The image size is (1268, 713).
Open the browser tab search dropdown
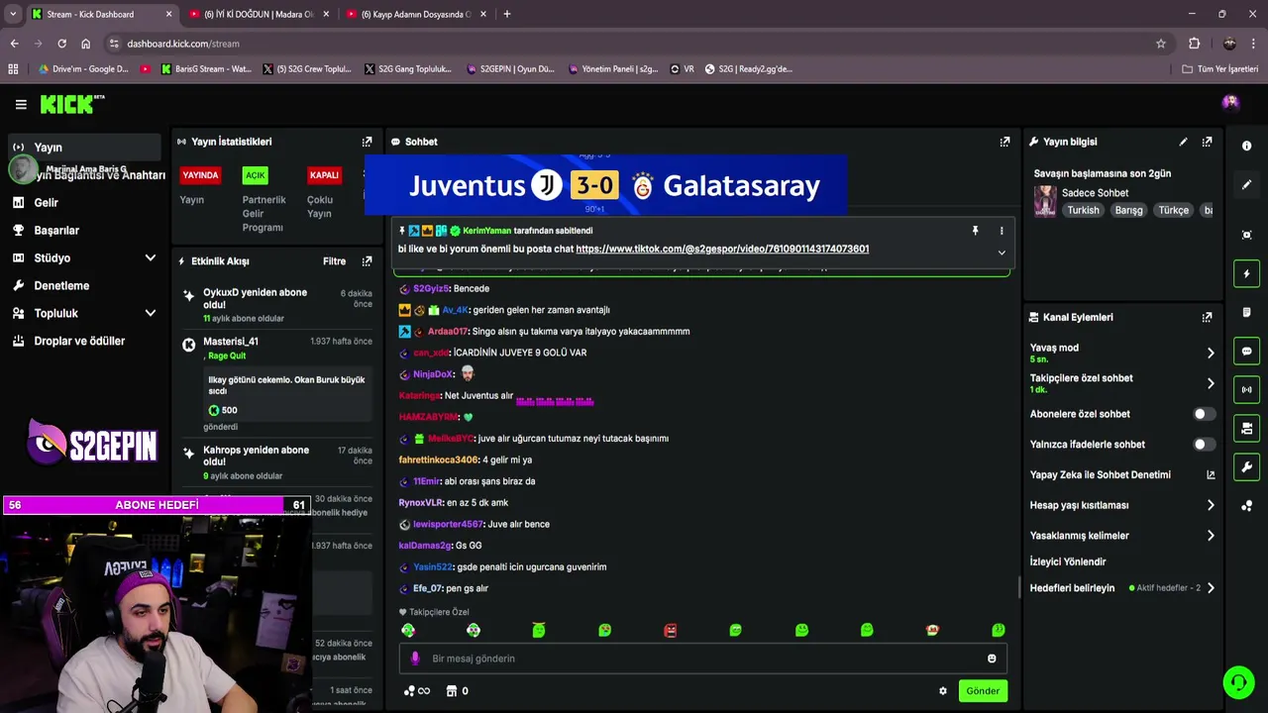point(13,14)
